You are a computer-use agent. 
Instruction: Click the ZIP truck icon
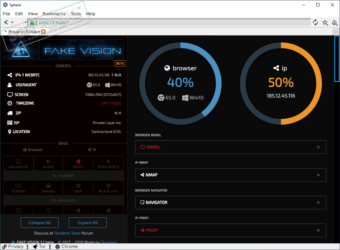(x=10, y=113)
